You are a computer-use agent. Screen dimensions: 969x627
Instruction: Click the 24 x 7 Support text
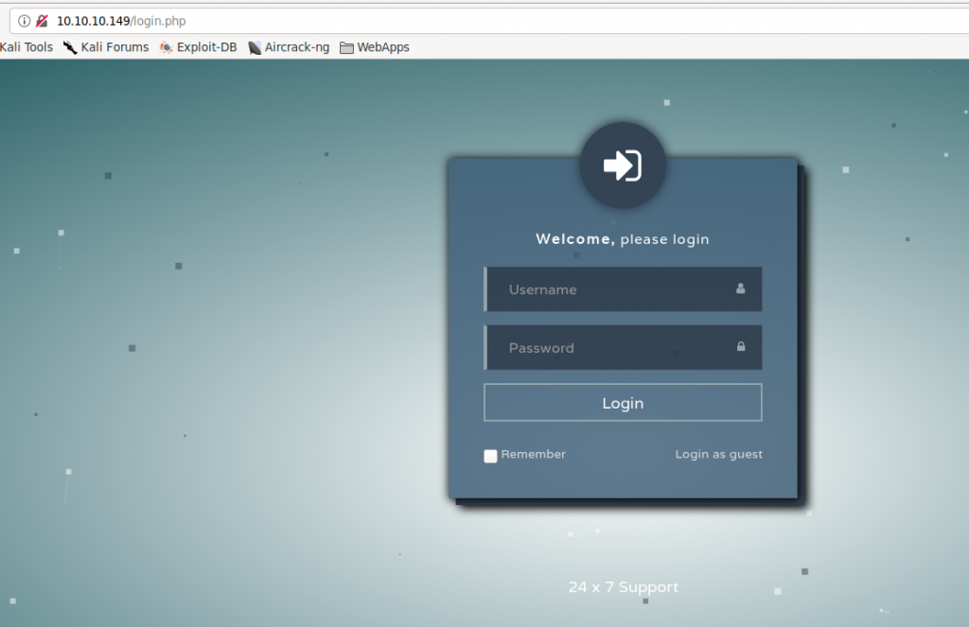point(623,586)
